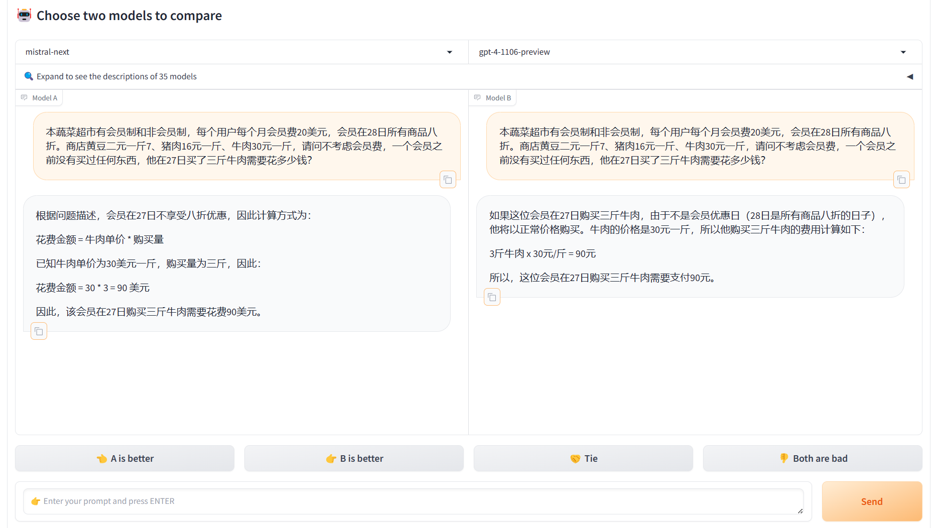Screen dimensions: 932x528
Task: Copy Model A's response text
Action: pyautogui.click(x=39, y=331)
